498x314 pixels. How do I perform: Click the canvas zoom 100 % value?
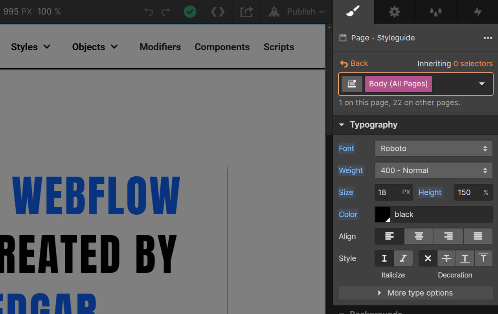point(49,12)
